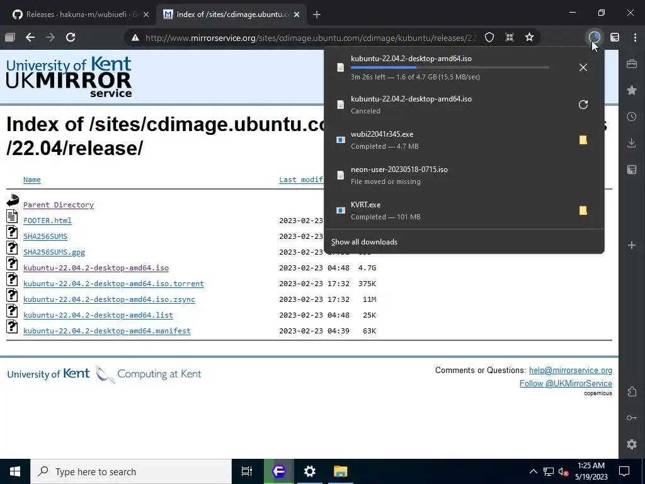Open the SHA256SUMS.gpg link

coord(54,252)
